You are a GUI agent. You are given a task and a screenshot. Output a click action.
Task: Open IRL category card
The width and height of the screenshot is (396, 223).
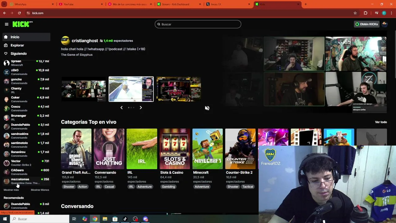point(142,149)
